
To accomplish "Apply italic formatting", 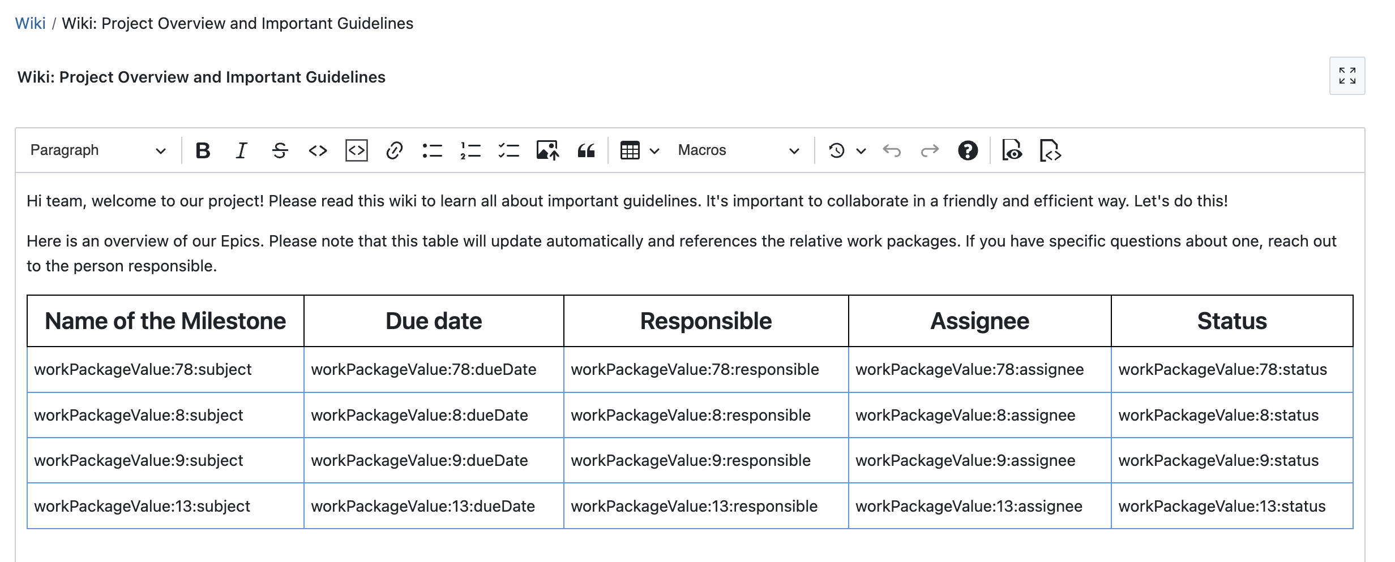I will click(241, 150).
